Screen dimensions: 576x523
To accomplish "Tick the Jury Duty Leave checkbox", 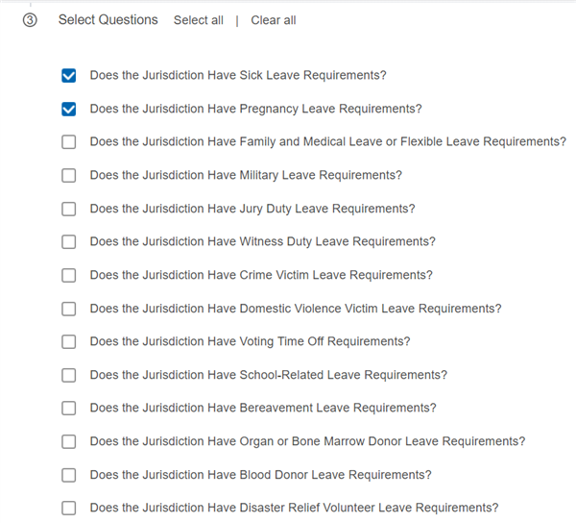I will coord(69,209).
